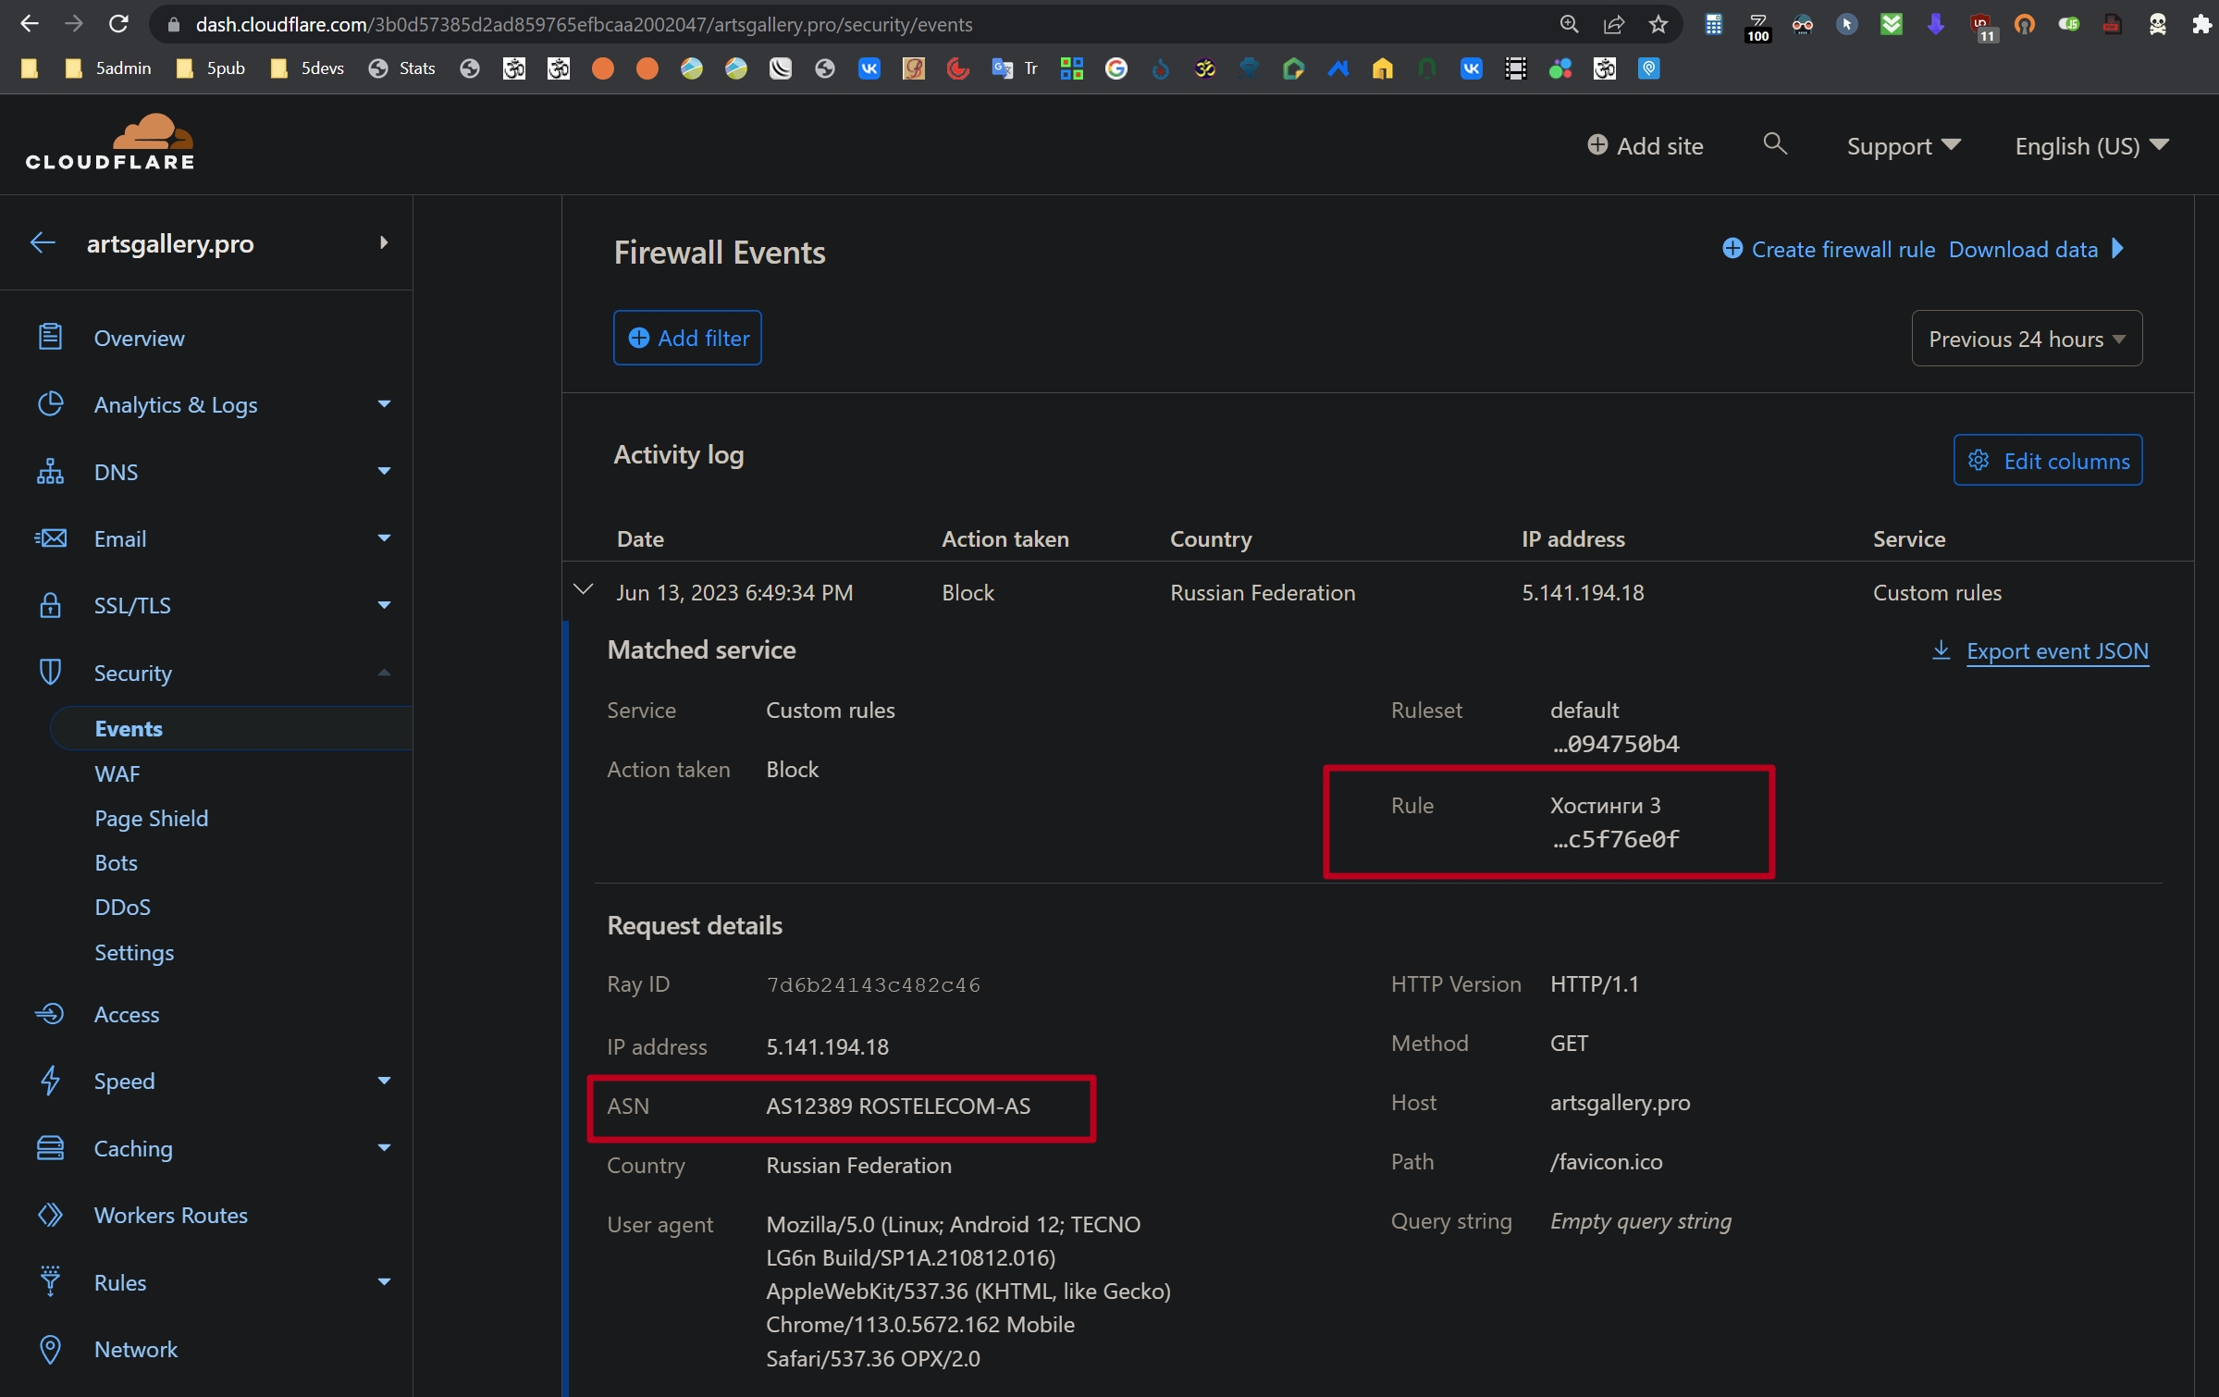
Task: Click the Caching storage icon
Action: [x=50, y=1148]
